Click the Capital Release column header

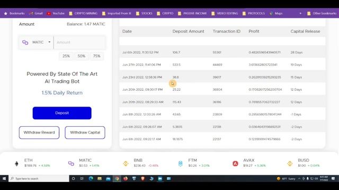pyautogui.click(x=305, y=31)
